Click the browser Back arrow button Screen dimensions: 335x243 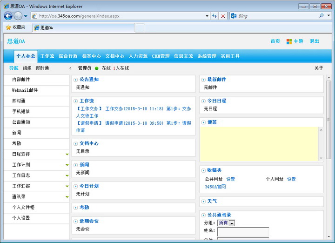coord(8,16)
